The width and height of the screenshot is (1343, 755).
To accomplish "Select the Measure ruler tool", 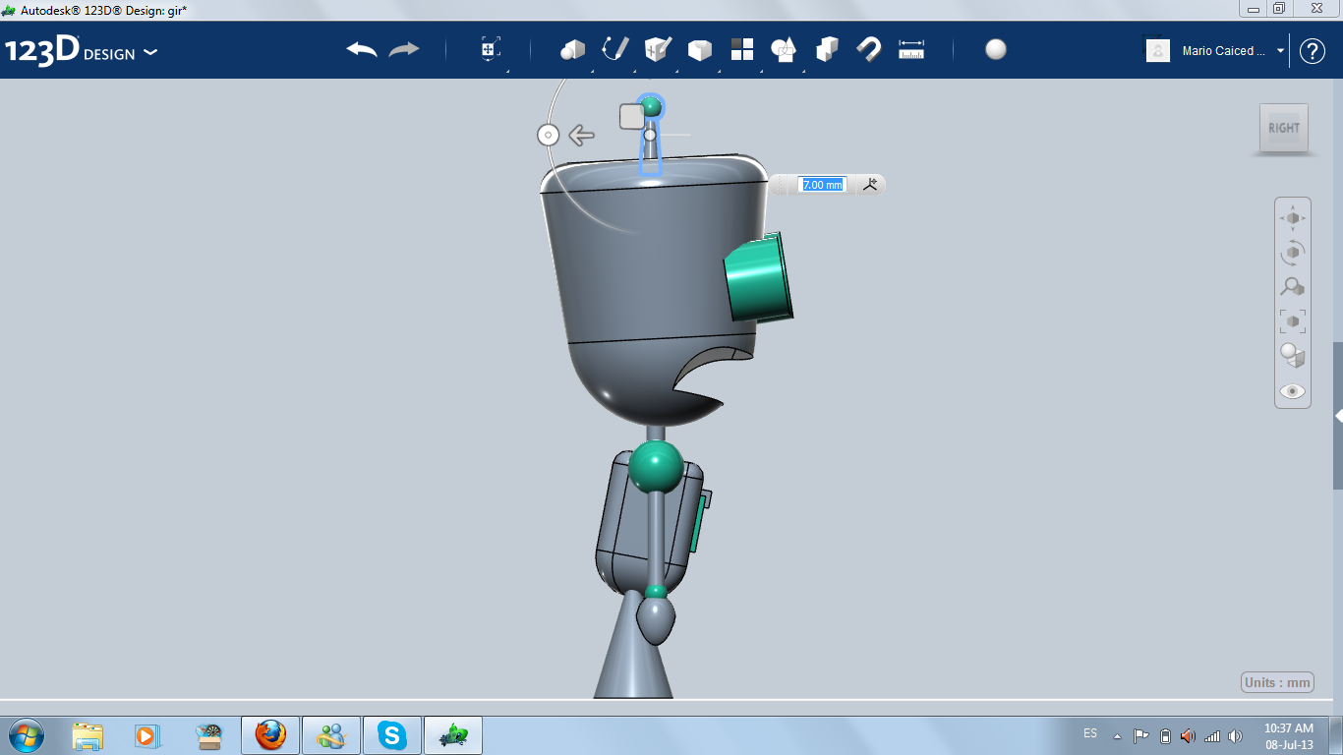I will tap(911, 50).
